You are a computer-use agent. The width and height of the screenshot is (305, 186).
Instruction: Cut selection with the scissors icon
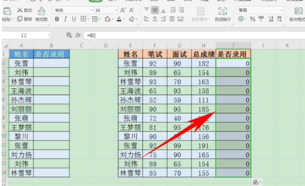pos(20,10)
